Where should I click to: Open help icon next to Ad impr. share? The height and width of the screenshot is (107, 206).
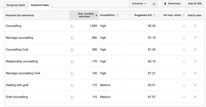tap(184, 15)
